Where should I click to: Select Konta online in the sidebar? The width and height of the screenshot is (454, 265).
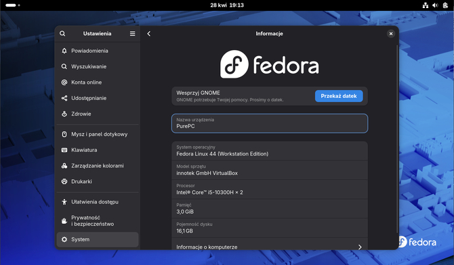coord(98,82)
